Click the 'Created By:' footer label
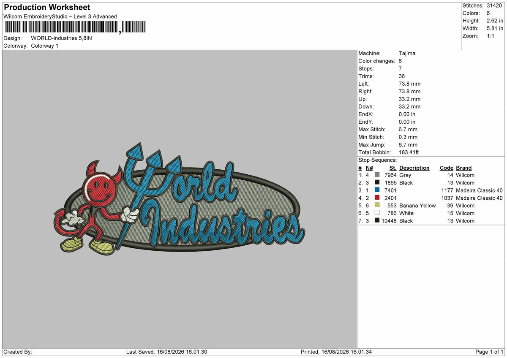This screenshot has height=358, width=507. (18, 352)
